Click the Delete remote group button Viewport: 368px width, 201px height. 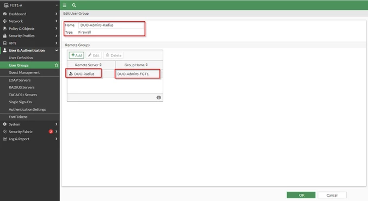[x=113, y=55]
